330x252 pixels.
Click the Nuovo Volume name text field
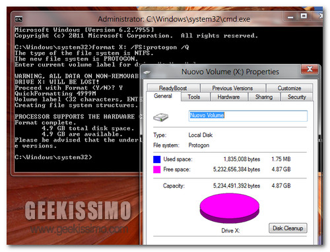(x=248, y=116)
